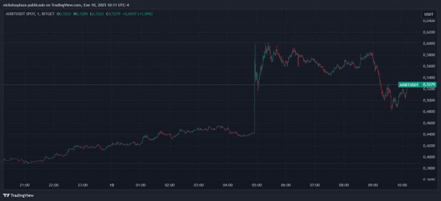
Task: Click the 02:00 time axis label
Action: (170, 185)
